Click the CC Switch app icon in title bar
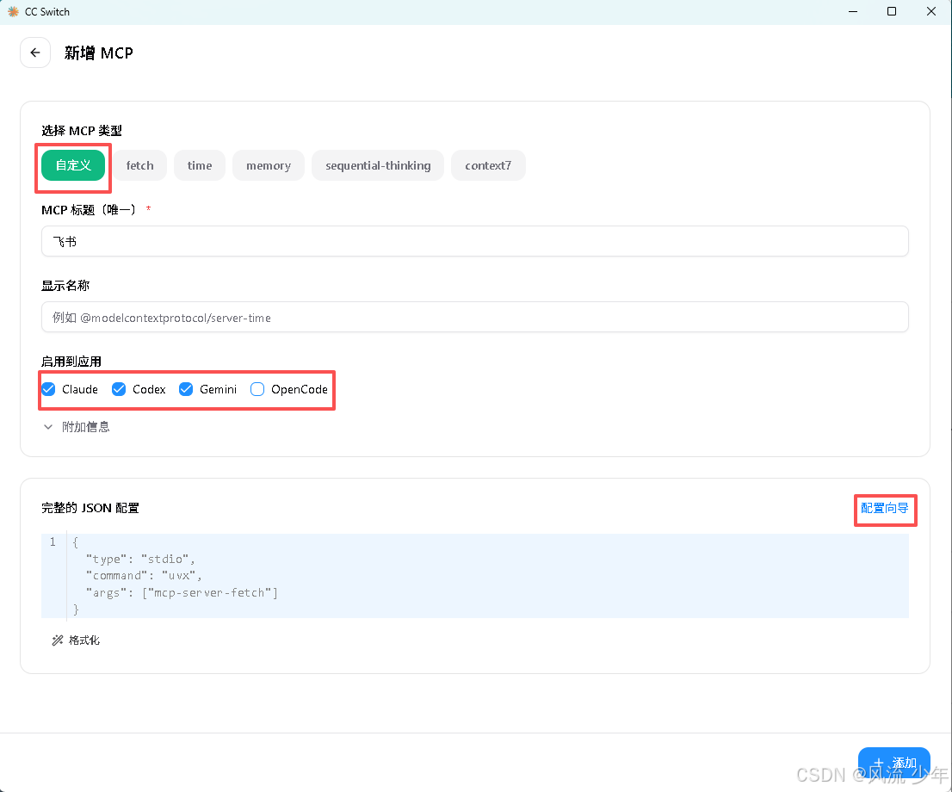 pyautogui.click(x=14, y=11)
